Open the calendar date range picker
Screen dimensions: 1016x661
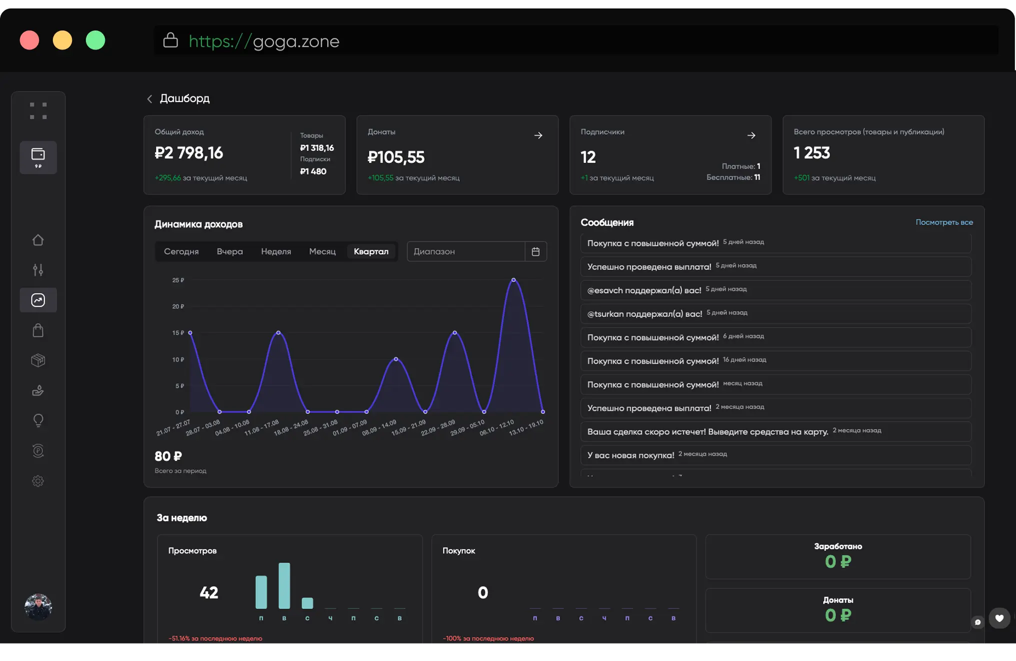(x=535, y=251)
